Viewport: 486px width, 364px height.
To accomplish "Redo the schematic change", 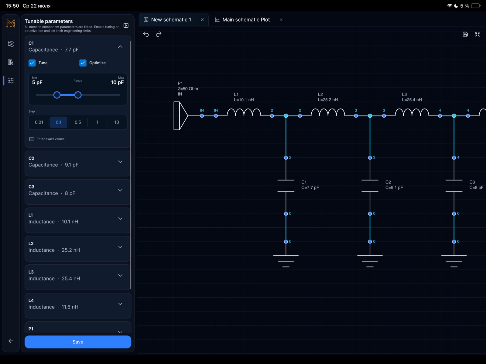I will [159, 34].
